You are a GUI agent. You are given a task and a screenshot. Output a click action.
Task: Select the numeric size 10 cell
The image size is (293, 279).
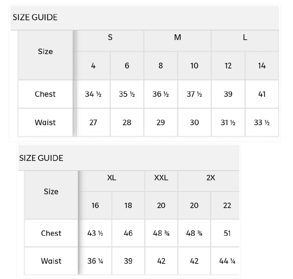coord(194,66)
